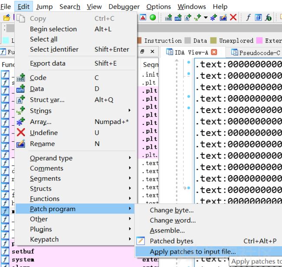This screenshot has width=282, height=267.
Task: Click toolbar Make data icon
Action: tap(178, 17)
